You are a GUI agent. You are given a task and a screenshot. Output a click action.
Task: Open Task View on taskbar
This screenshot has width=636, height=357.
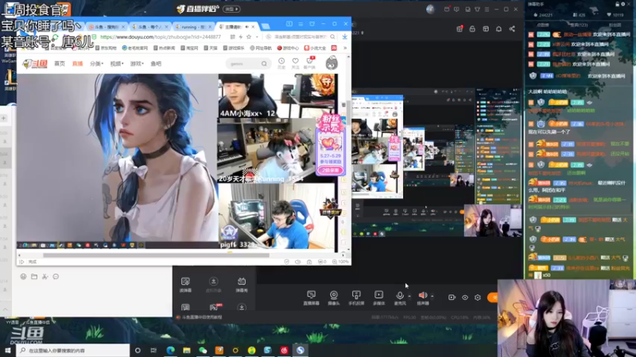pyautogui.click(x=153, y=350)
